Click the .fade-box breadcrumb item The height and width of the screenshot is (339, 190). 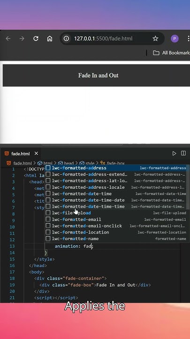pyautogui.click(x=115, y=163)
